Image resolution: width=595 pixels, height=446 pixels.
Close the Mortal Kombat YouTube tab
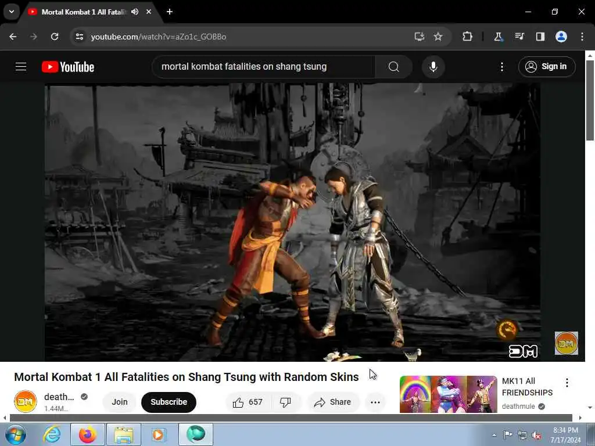[149, 12]
